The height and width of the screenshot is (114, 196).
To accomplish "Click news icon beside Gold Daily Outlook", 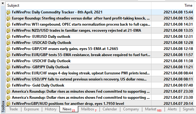I will tap(8, 85).
